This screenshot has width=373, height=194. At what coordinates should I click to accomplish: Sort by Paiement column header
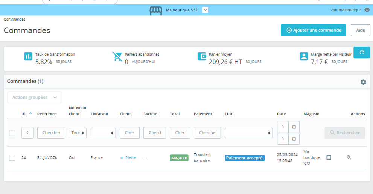pyautogui.click(x=203, y=114)
